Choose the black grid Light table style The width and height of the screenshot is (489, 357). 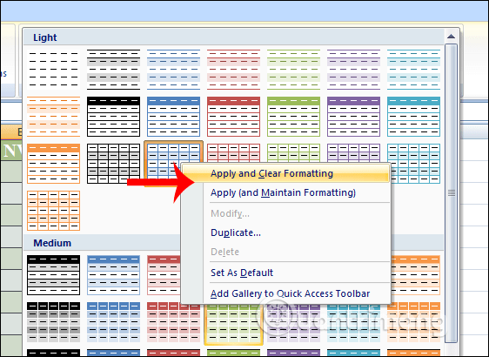(x=113, y=163)
